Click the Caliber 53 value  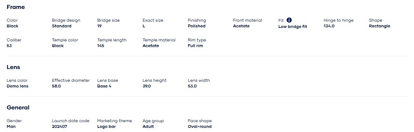coord(9,46)
